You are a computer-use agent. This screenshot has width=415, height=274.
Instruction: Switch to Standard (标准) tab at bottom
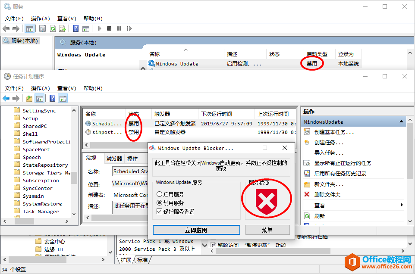click(x=142, y=260)
